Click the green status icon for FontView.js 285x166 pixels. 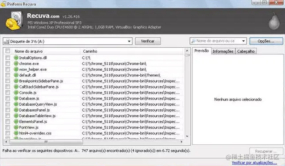tap(16, 127)
